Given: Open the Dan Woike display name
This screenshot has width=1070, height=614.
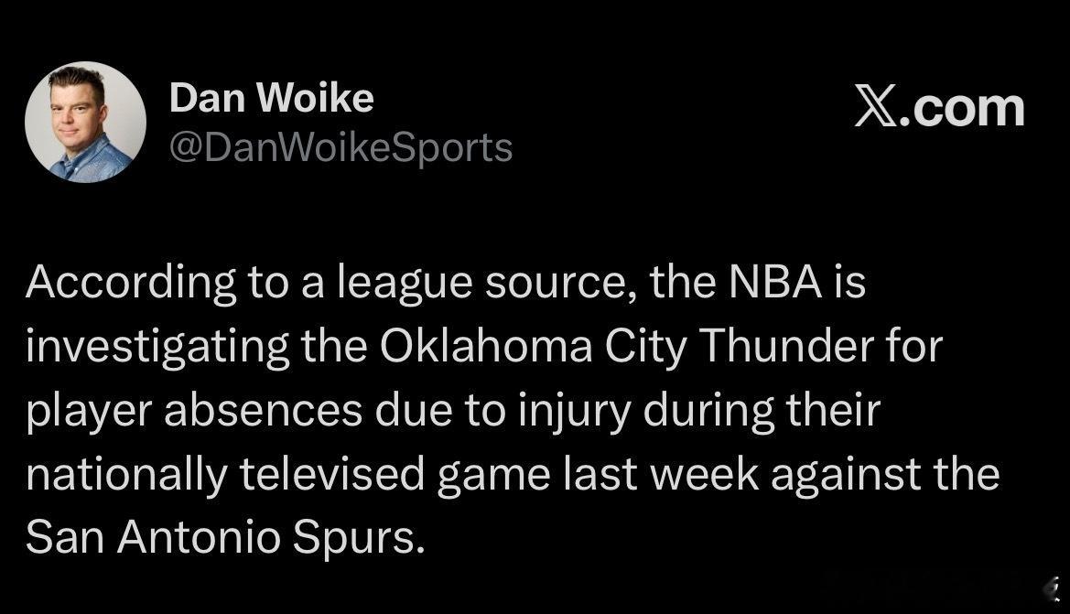Looking at the screenshot, I should coord(271,98).
